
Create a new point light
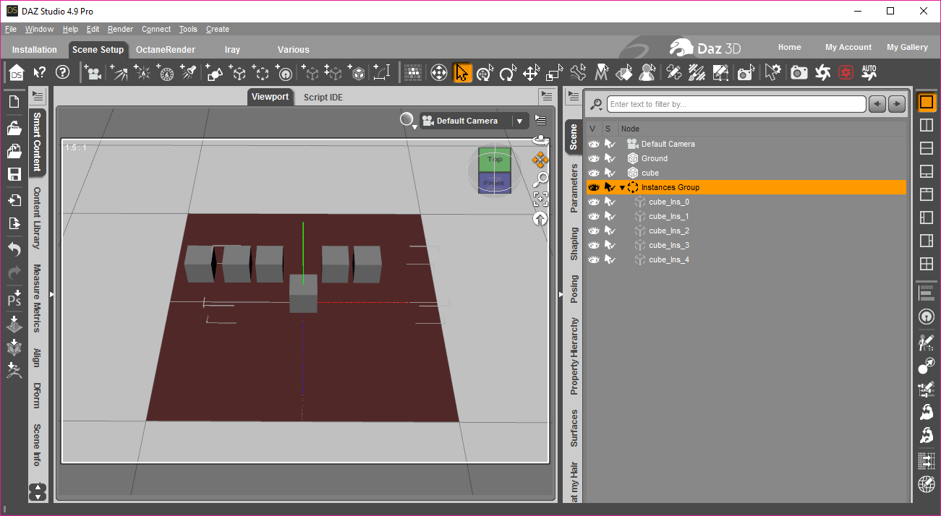coord(142,72)
